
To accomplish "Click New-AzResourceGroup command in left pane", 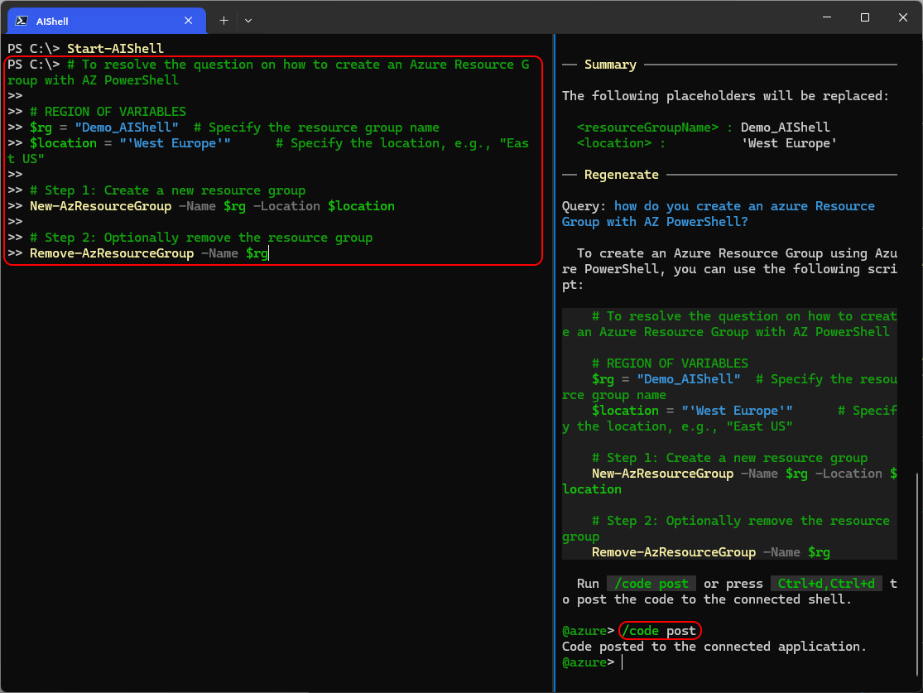I will 101,206.
